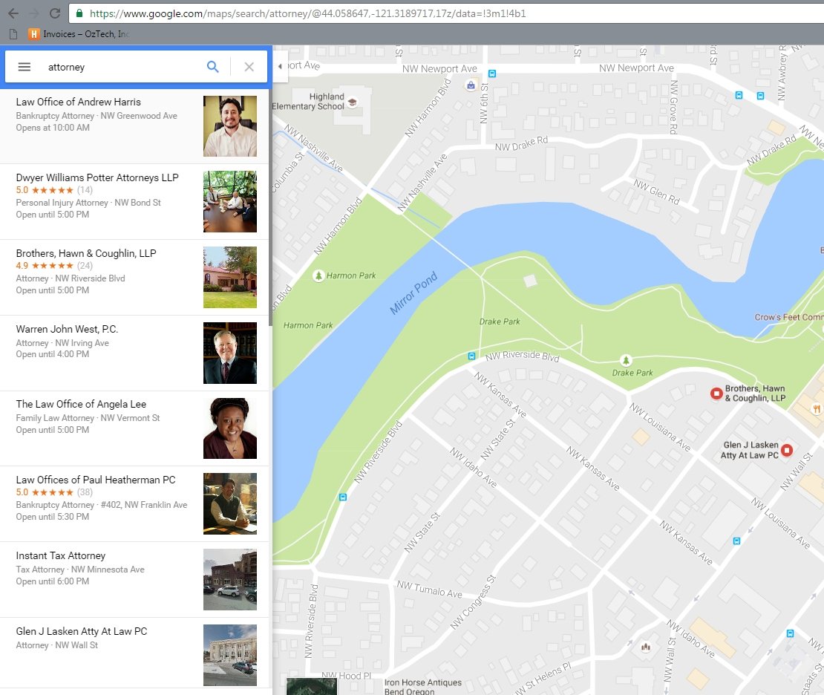This screenshot has height=695, width=824.
Task: Click Andrew Harris's portrait thumbnail
Action: pyautogui.click(x=230, y=126)
